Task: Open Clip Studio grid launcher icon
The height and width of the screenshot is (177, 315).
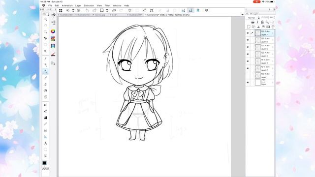Action: coord(61,10)
